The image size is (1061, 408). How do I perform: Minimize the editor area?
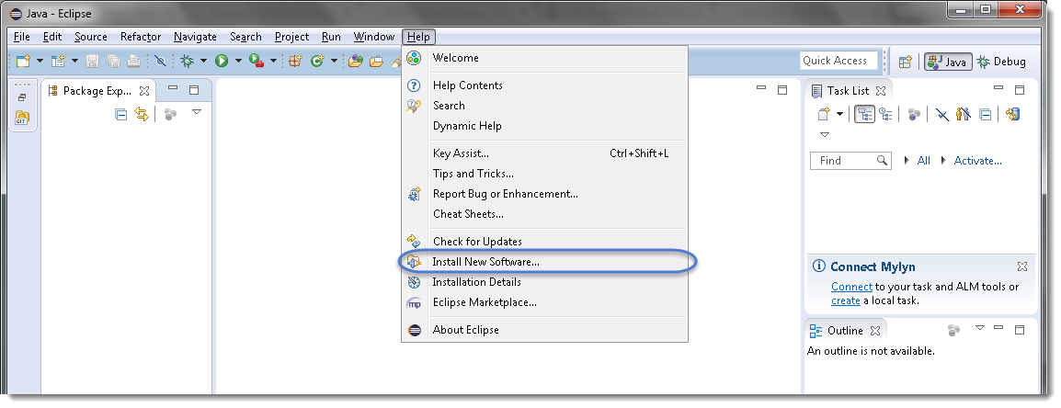[x=761, y=89]
